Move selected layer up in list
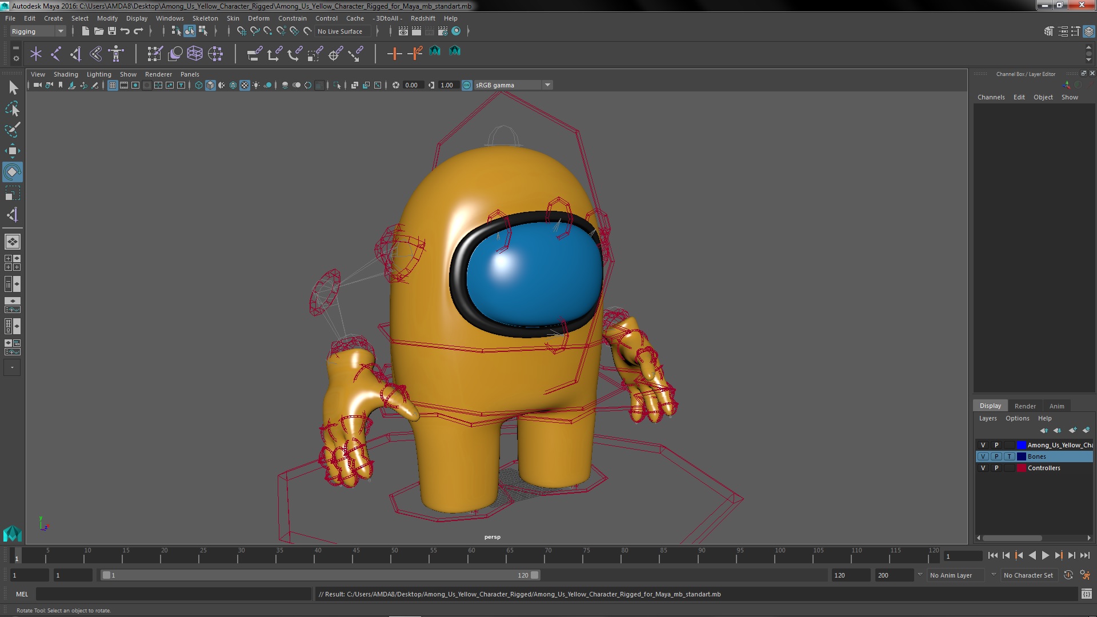The height and width of the screenshot is (617, 1097). (1044, 430)
